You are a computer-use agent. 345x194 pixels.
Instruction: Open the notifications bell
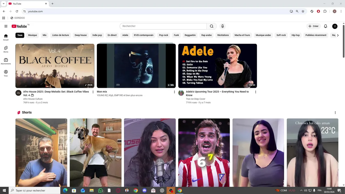pyautogui.click(x=325, y=26)
